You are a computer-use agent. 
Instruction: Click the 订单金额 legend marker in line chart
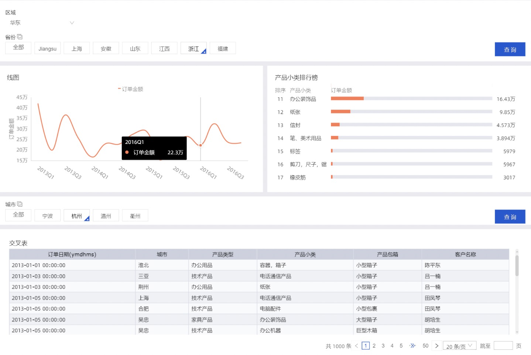point(119,89)
